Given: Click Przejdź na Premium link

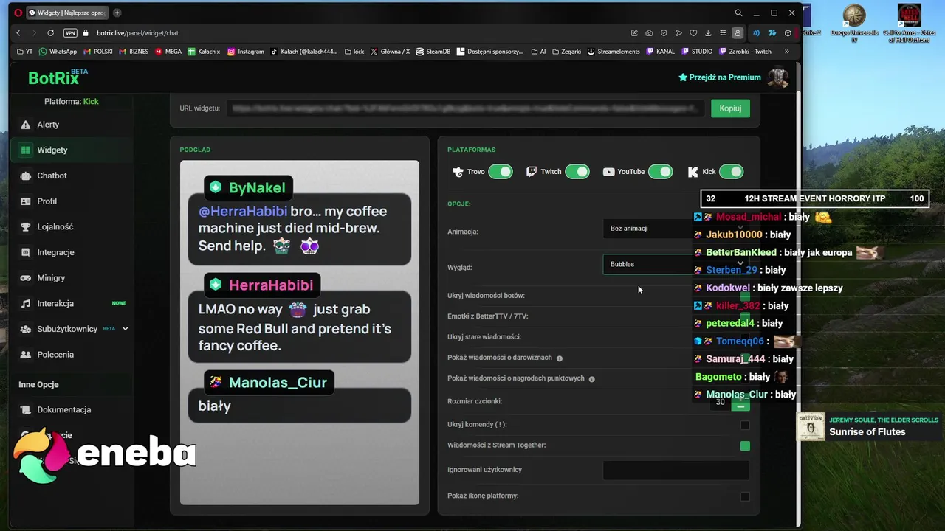Looking at the screenshot, I should (720, 77).
